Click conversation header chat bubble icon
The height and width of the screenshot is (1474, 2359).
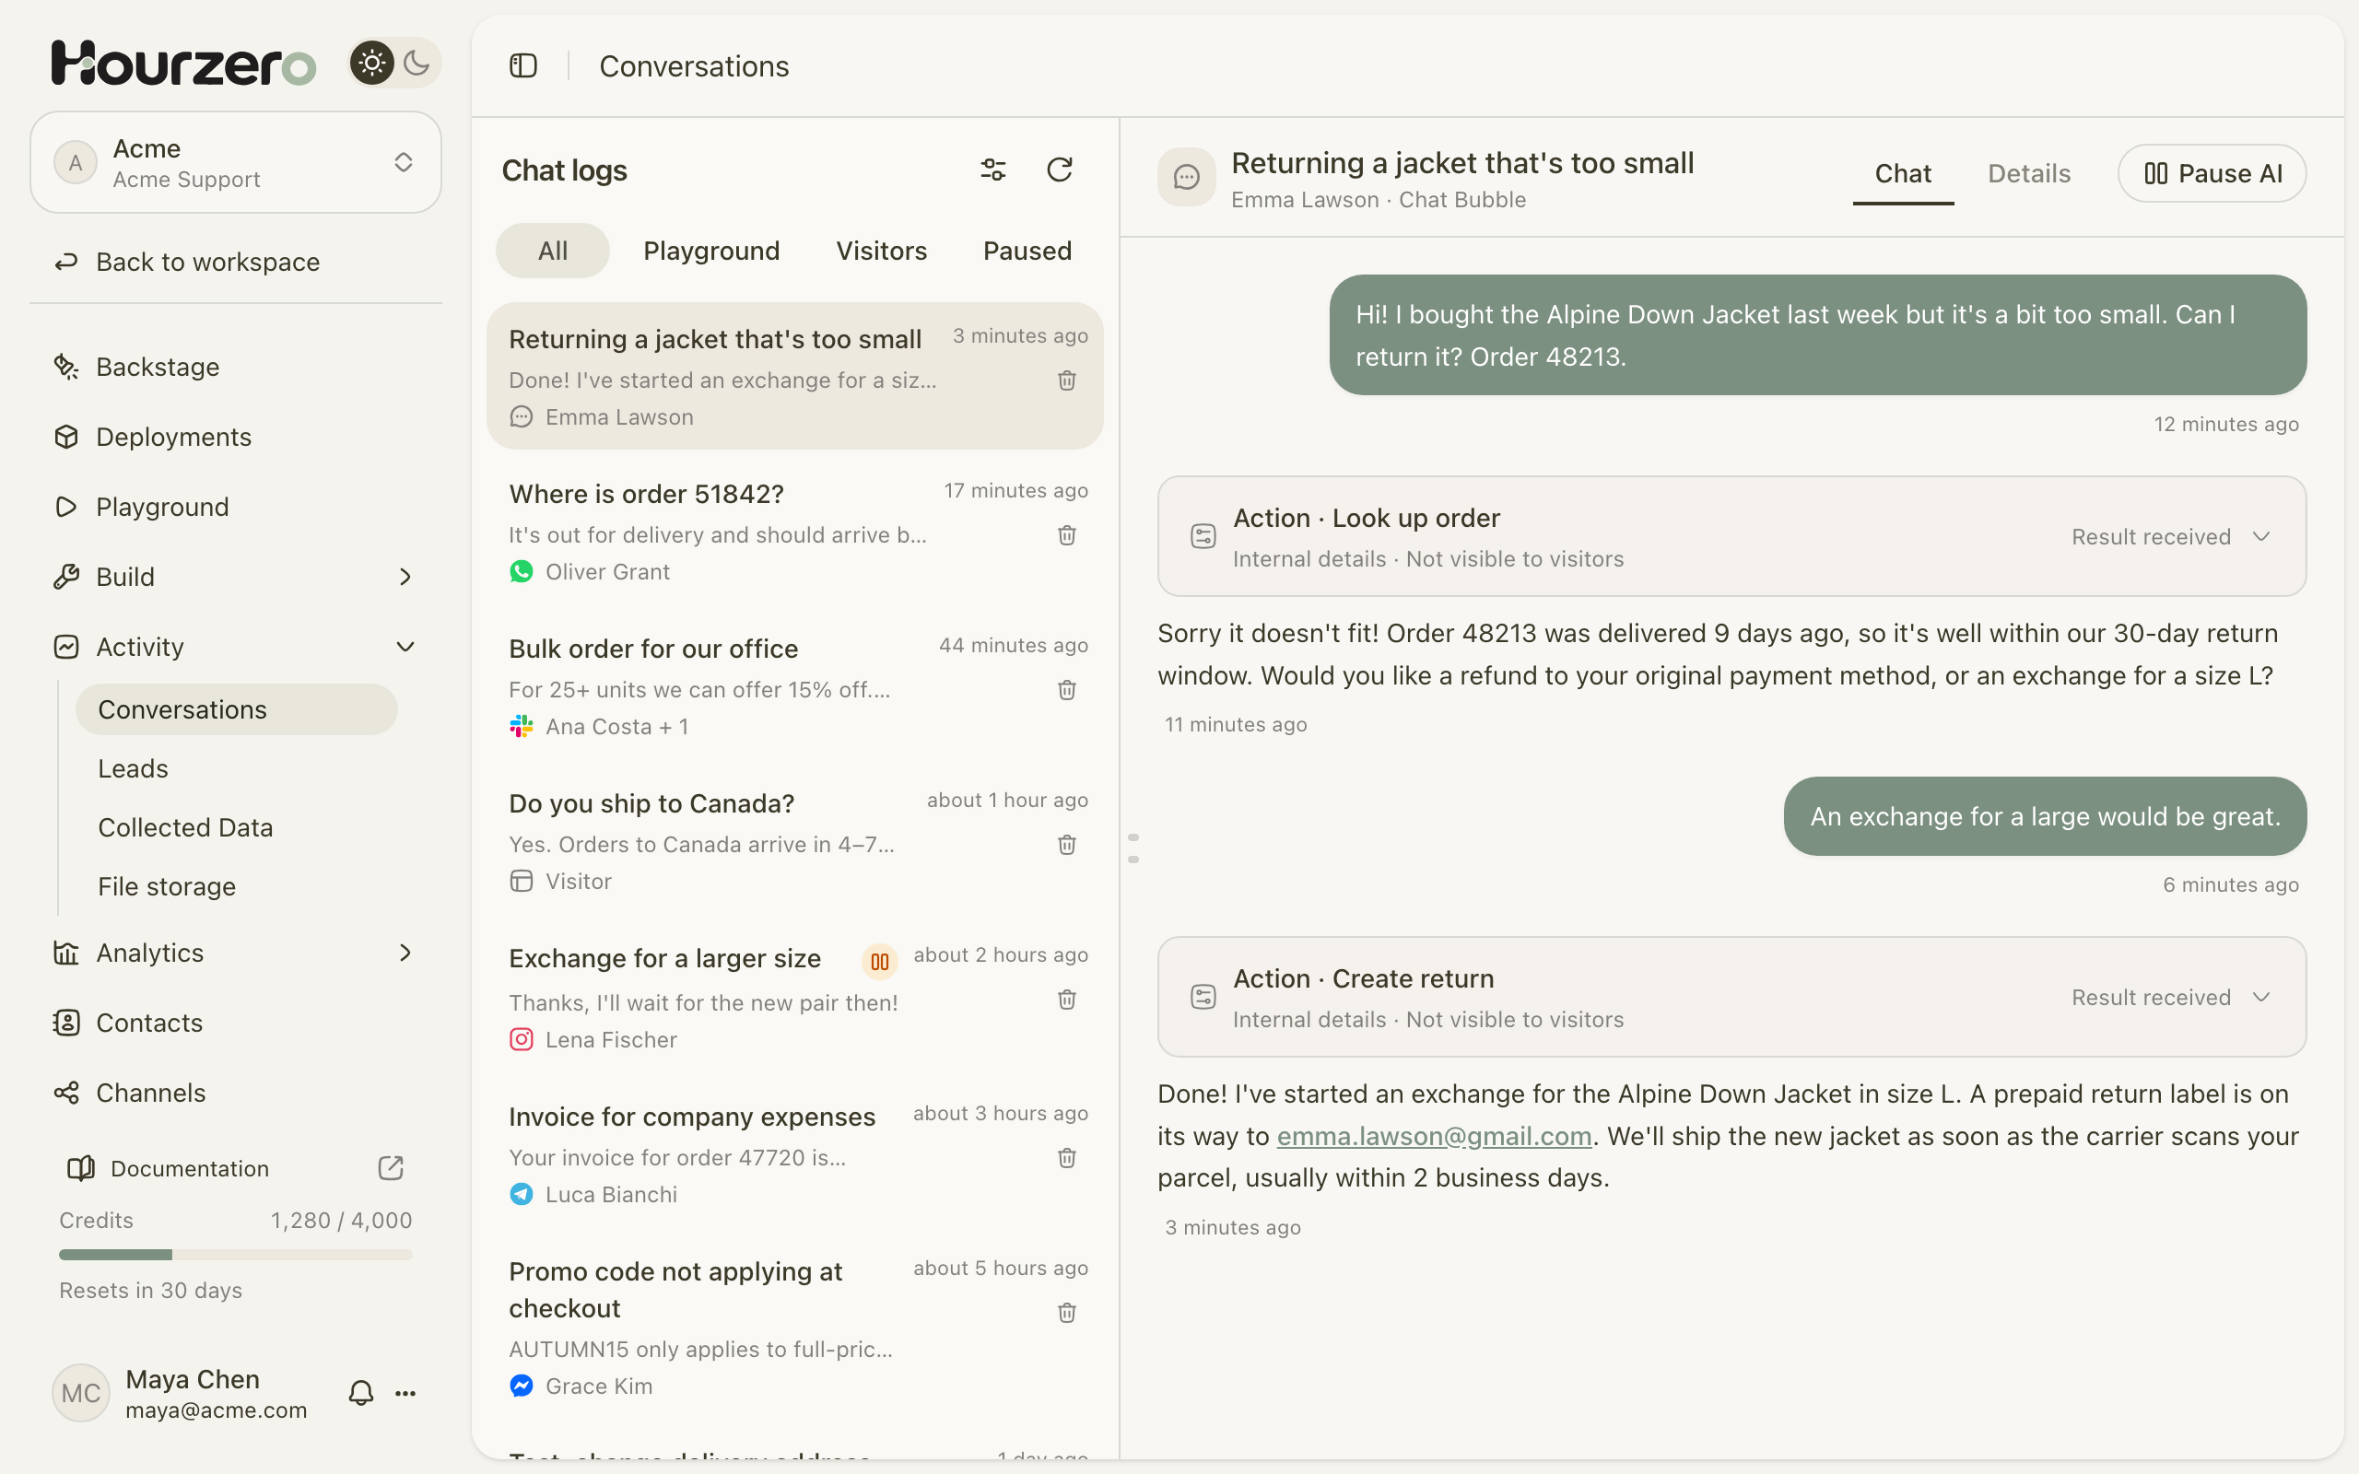(x=1186, y=178)
